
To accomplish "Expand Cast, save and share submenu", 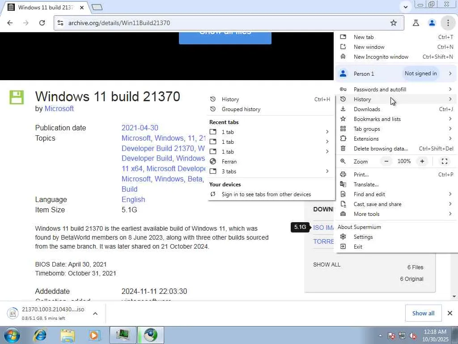I will coord(395,204).
